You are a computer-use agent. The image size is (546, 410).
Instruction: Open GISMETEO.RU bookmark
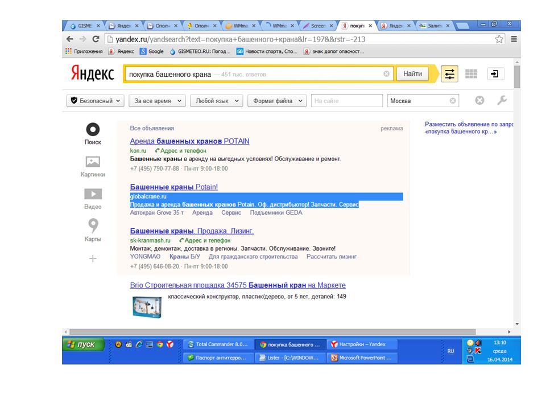point(200,51)
